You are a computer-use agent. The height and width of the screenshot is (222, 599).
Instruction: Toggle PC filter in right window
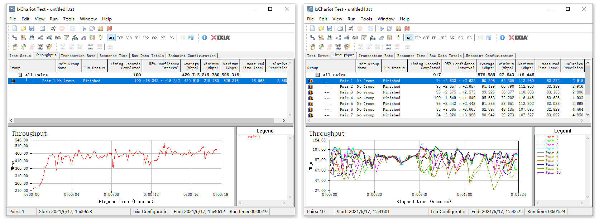469,38
